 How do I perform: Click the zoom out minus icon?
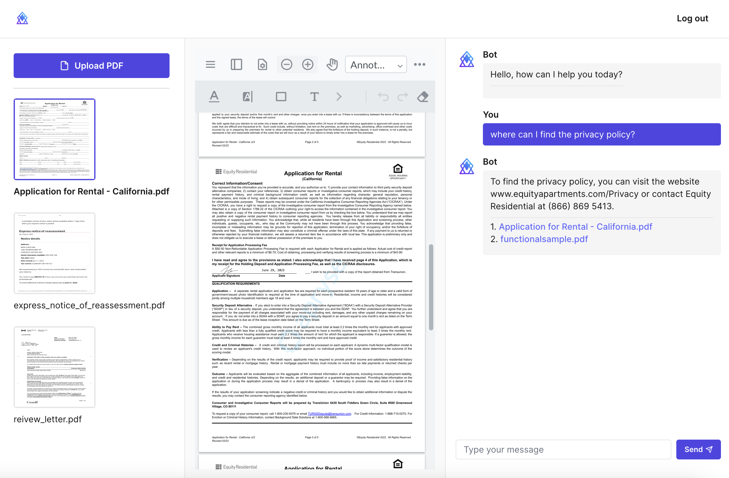pyautogui.click(x=286, y=64)
